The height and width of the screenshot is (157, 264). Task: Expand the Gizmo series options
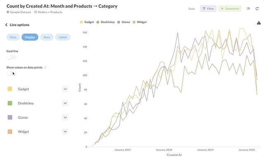(65, 117)
